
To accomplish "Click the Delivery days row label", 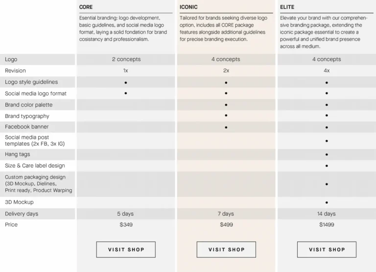I will click(x=22, y=214).
